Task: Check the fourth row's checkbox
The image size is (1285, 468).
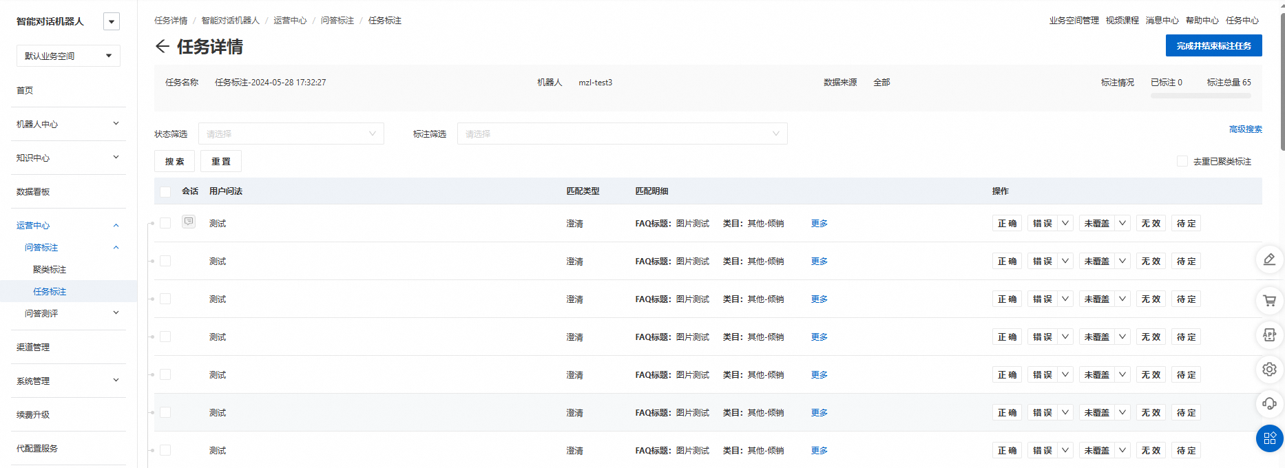Action: point(165,337)
